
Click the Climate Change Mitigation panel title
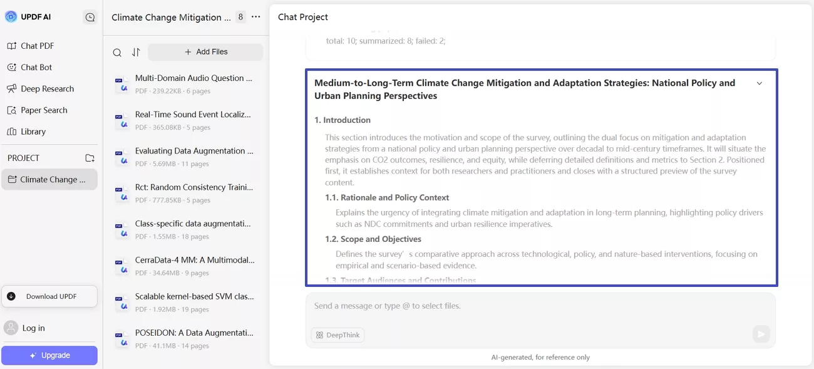(x=171, y=18)
